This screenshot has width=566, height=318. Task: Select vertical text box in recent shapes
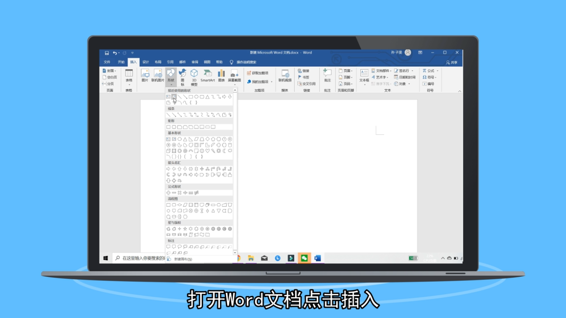point(174,97)
